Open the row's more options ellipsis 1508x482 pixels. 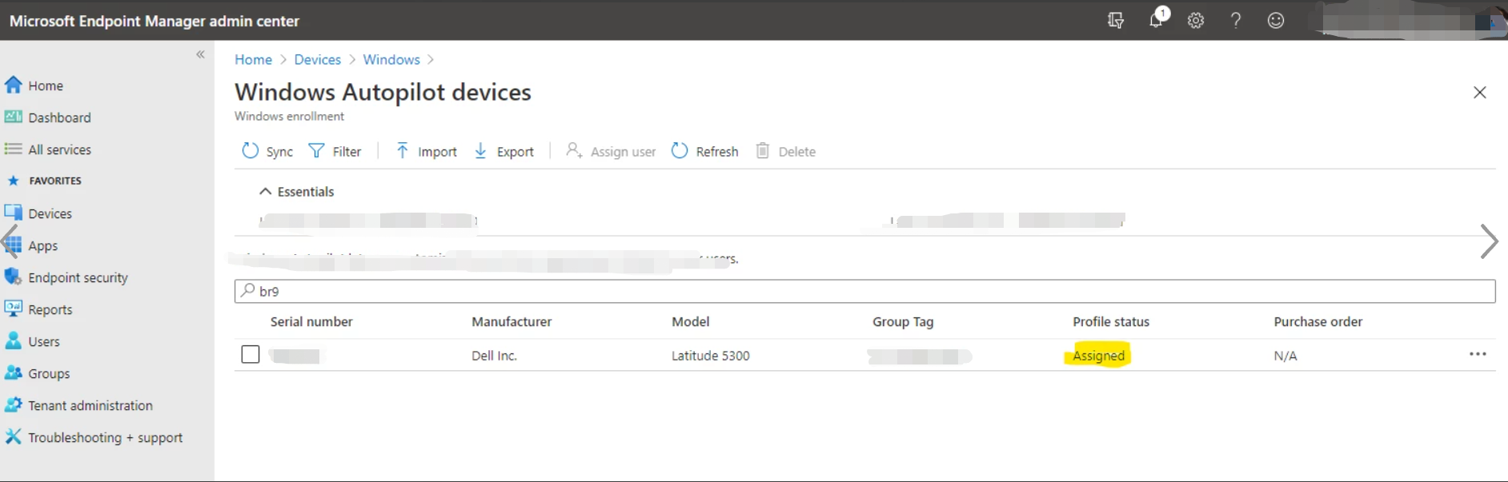point(1478,354)
